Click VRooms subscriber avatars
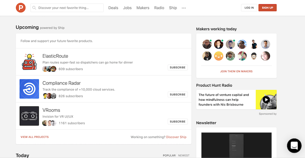305x158 pixels. pos(50,123)
